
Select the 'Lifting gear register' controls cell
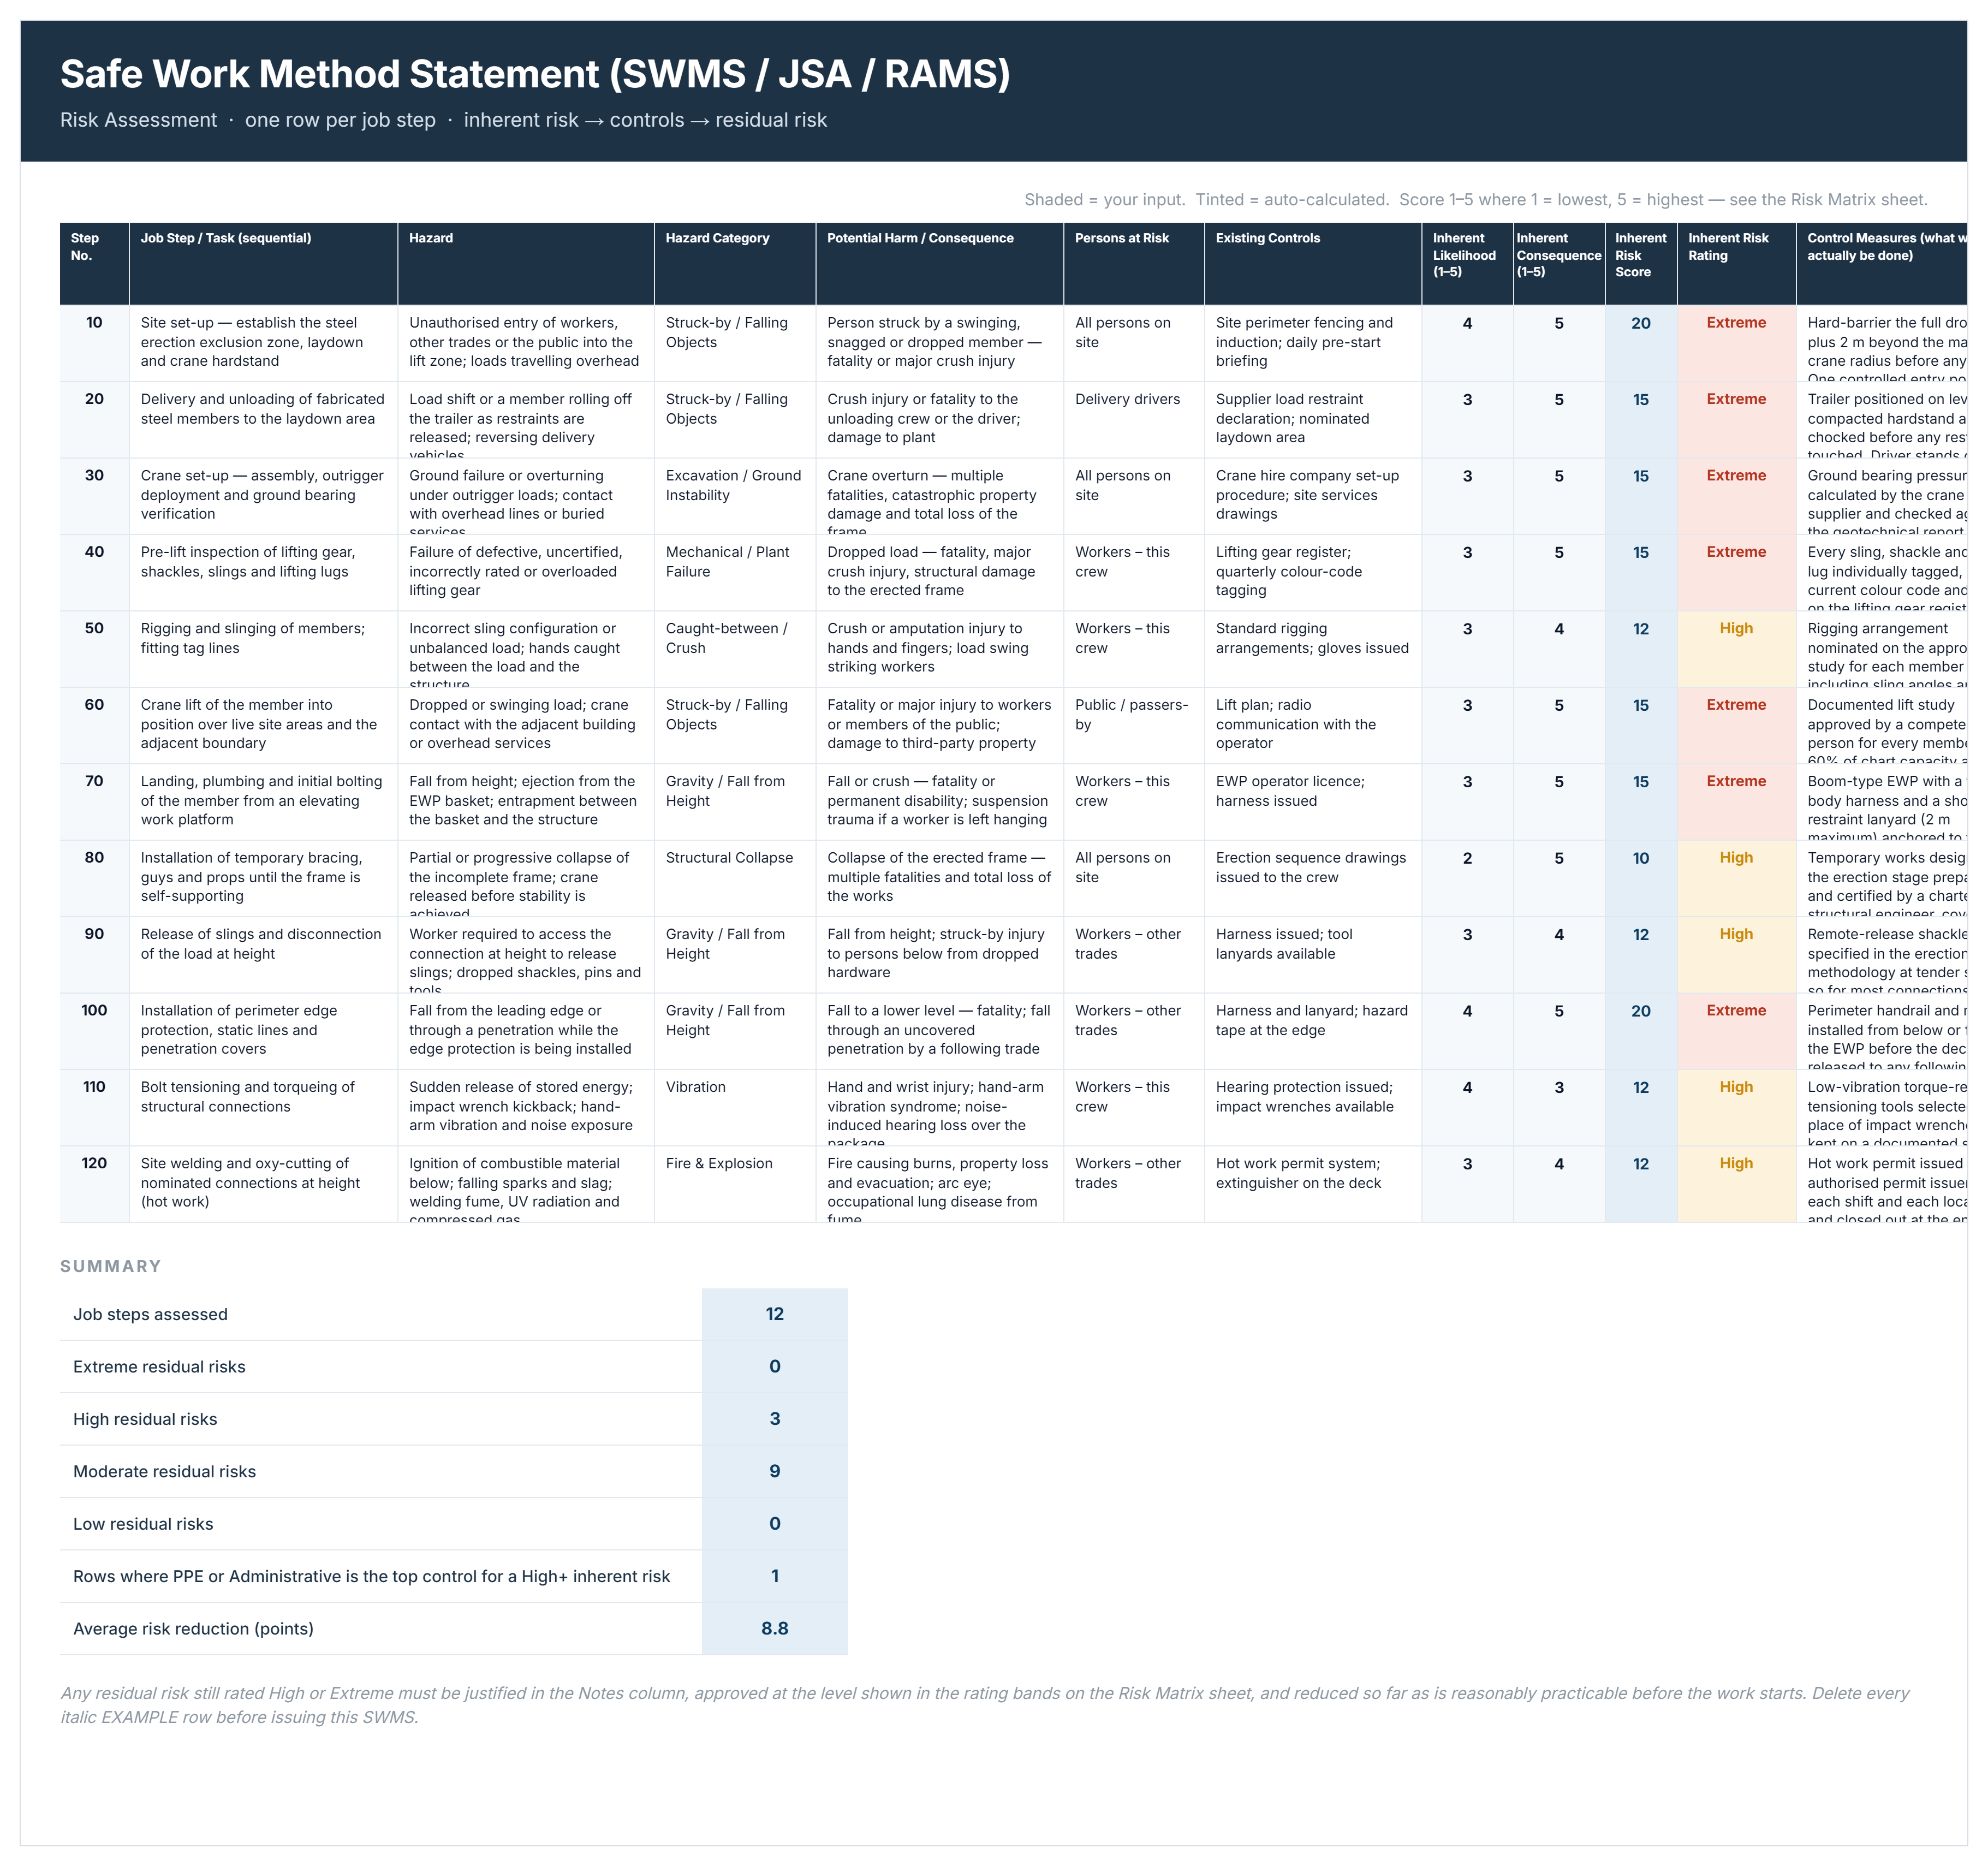1313,572
